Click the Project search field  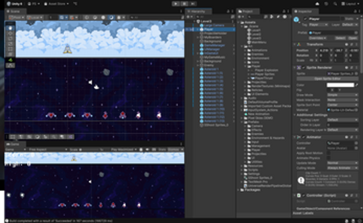(255, 17)
